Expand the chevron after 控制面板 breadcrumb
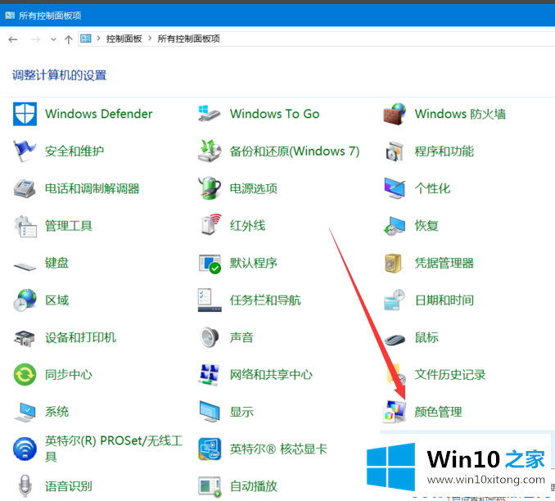Image resolution: width=555 pixels, height=501 pixels. 150,38
